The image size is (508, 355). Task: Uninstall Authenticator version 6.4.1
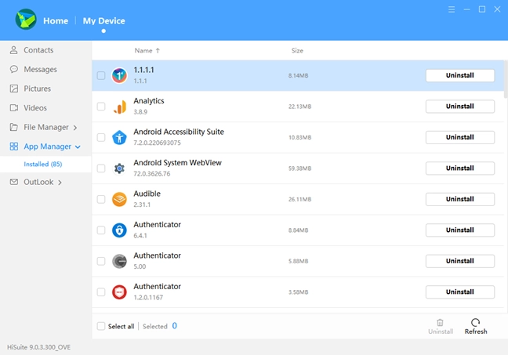coord(459,230)
